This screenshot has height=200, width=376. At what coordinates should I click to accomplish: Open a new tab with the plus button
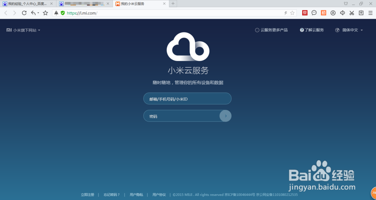coord(173,4)
